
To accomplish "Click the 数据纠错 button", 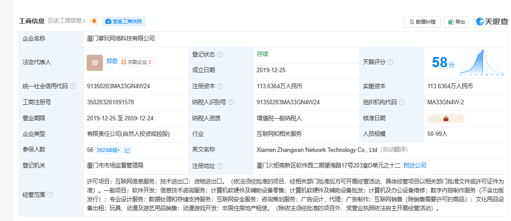I will (x=422, y=22).
